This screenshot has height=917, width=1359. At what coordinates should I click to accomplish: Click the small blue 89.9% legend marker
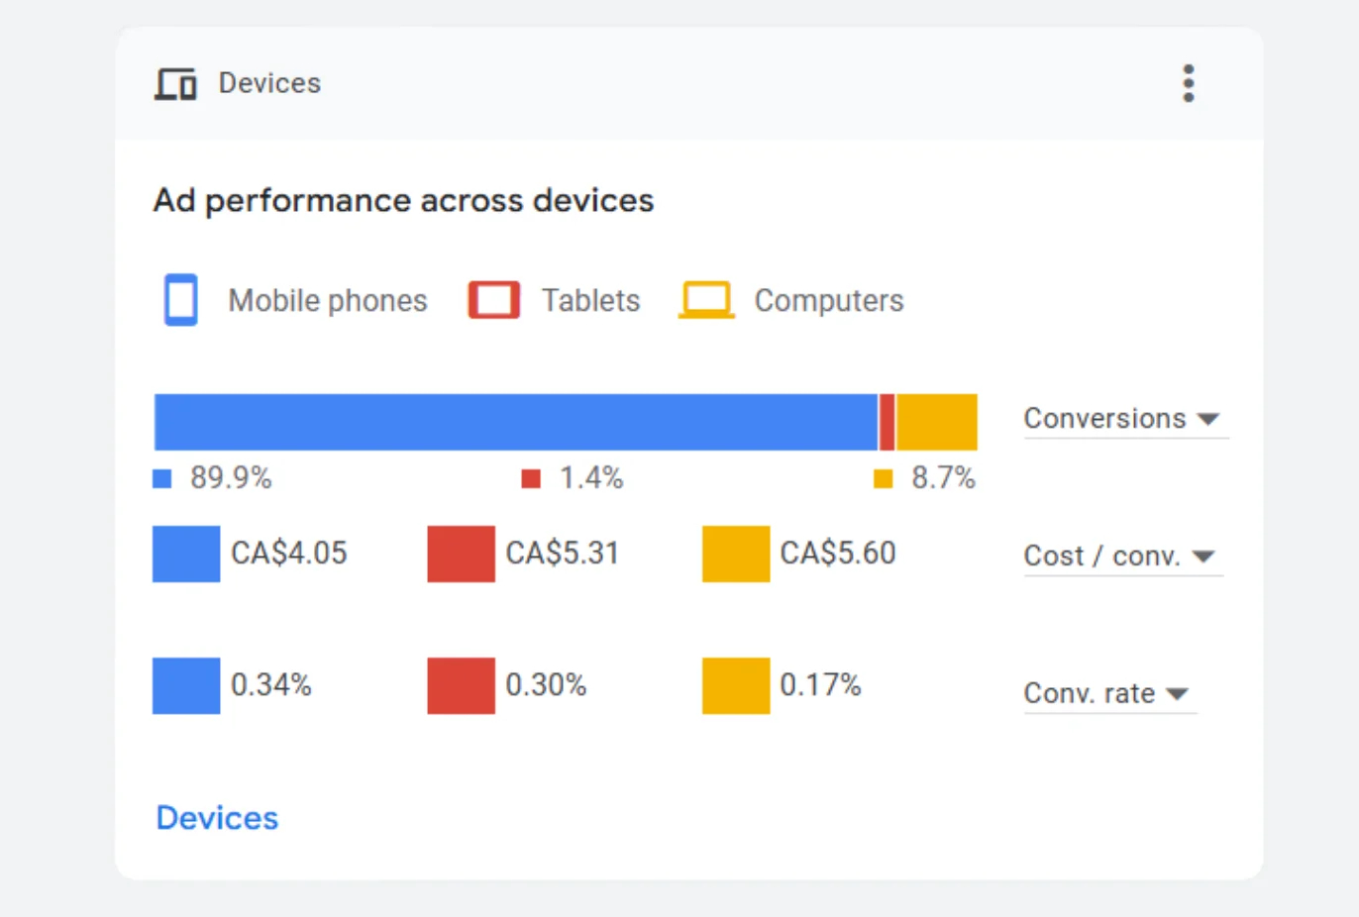coord(162,479)
